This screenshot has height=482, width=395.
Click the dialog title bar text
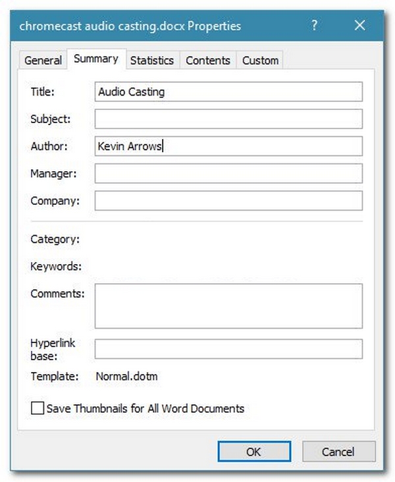130,26
